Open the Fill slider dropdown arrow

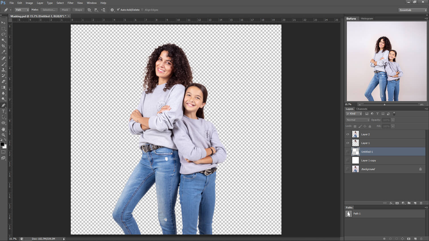[x=393, y=126]
